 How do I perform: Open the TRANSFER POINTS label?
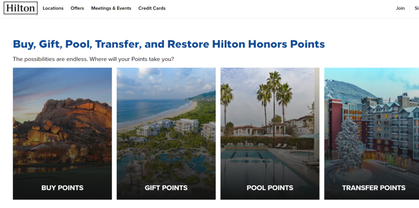point(374,188)
